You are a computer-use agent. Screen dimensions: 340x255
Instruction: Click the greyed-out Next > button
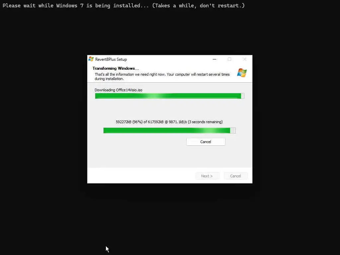pos(207,176)
